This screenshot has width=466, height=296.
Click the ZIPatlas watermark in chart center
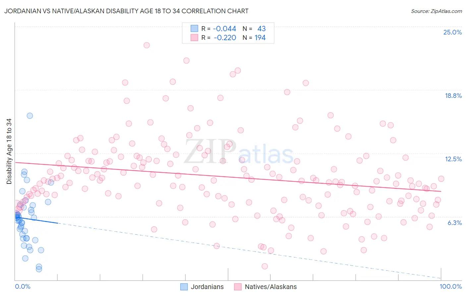pos(239,152)
